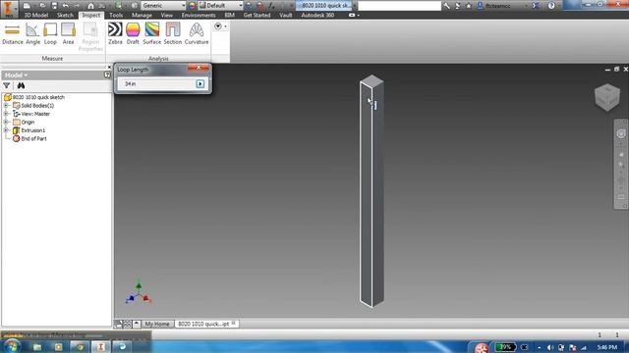Click the Inventor taskbar icon
Screen dimensions: 629x353
tap(100, 346)
